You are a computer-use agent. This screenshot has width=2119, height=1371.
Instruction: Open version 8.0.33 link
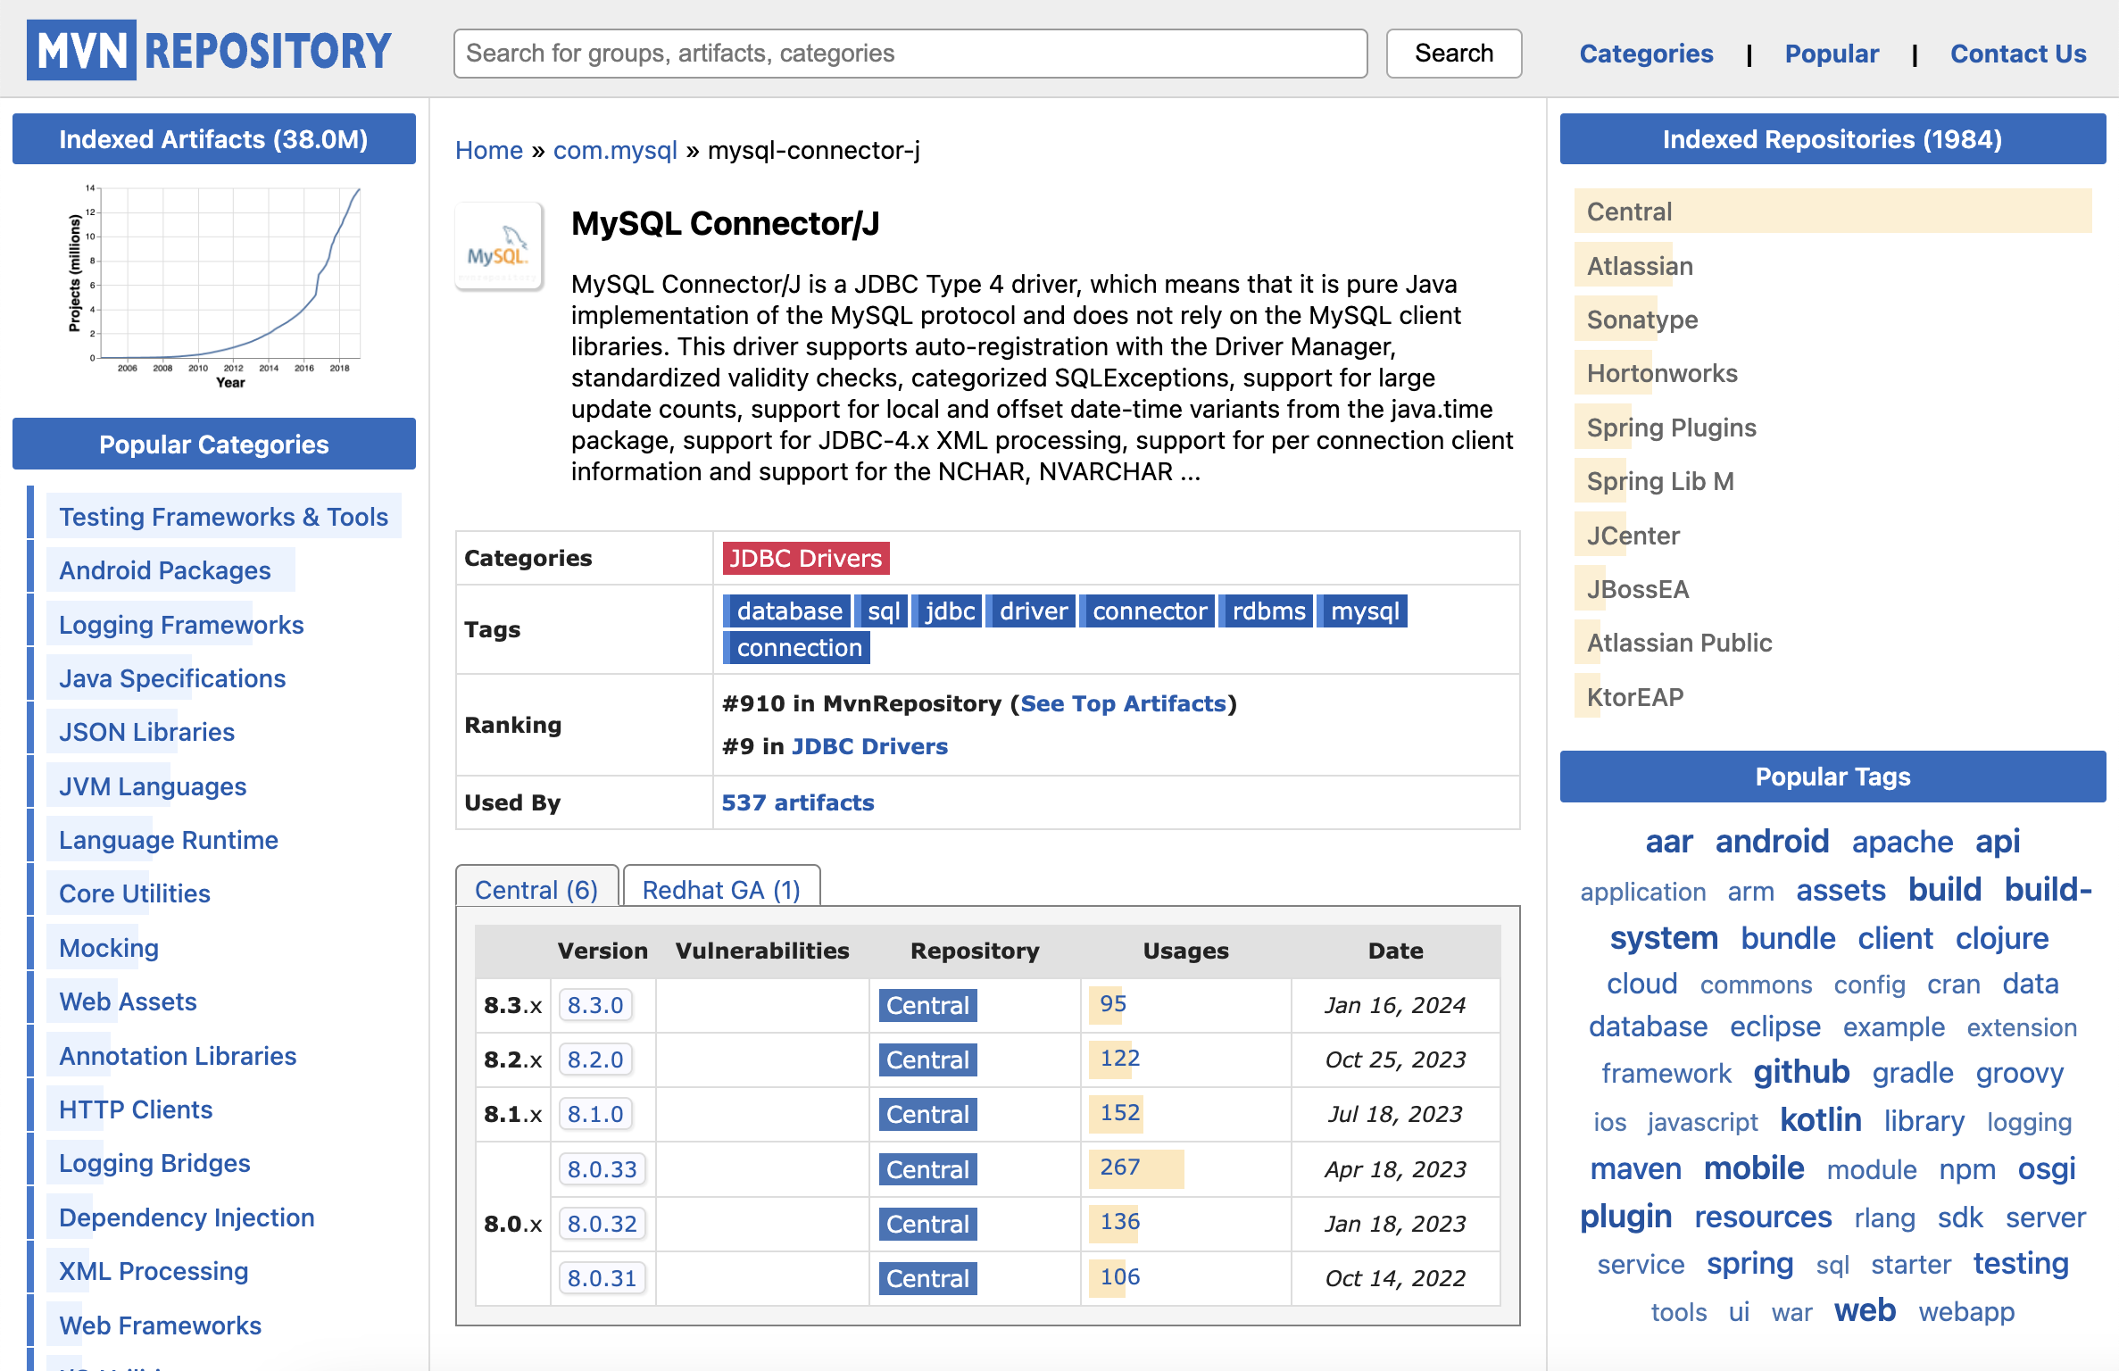coord(602,1169)
